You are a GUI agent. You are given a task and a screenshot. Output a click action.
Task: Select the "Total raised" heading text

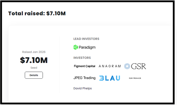coord(27,13)
